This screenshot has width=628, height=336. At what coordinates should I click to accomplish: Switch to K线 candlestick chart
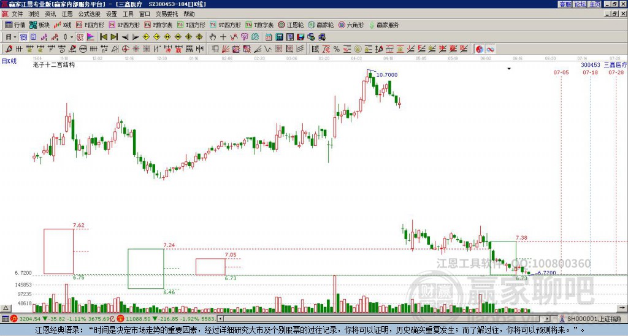click(63, 25)
